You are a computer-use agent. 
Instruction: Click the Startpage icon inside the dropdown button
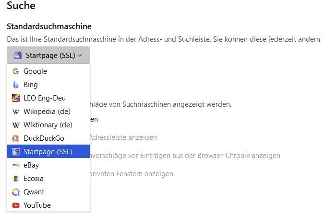[18, 55]
